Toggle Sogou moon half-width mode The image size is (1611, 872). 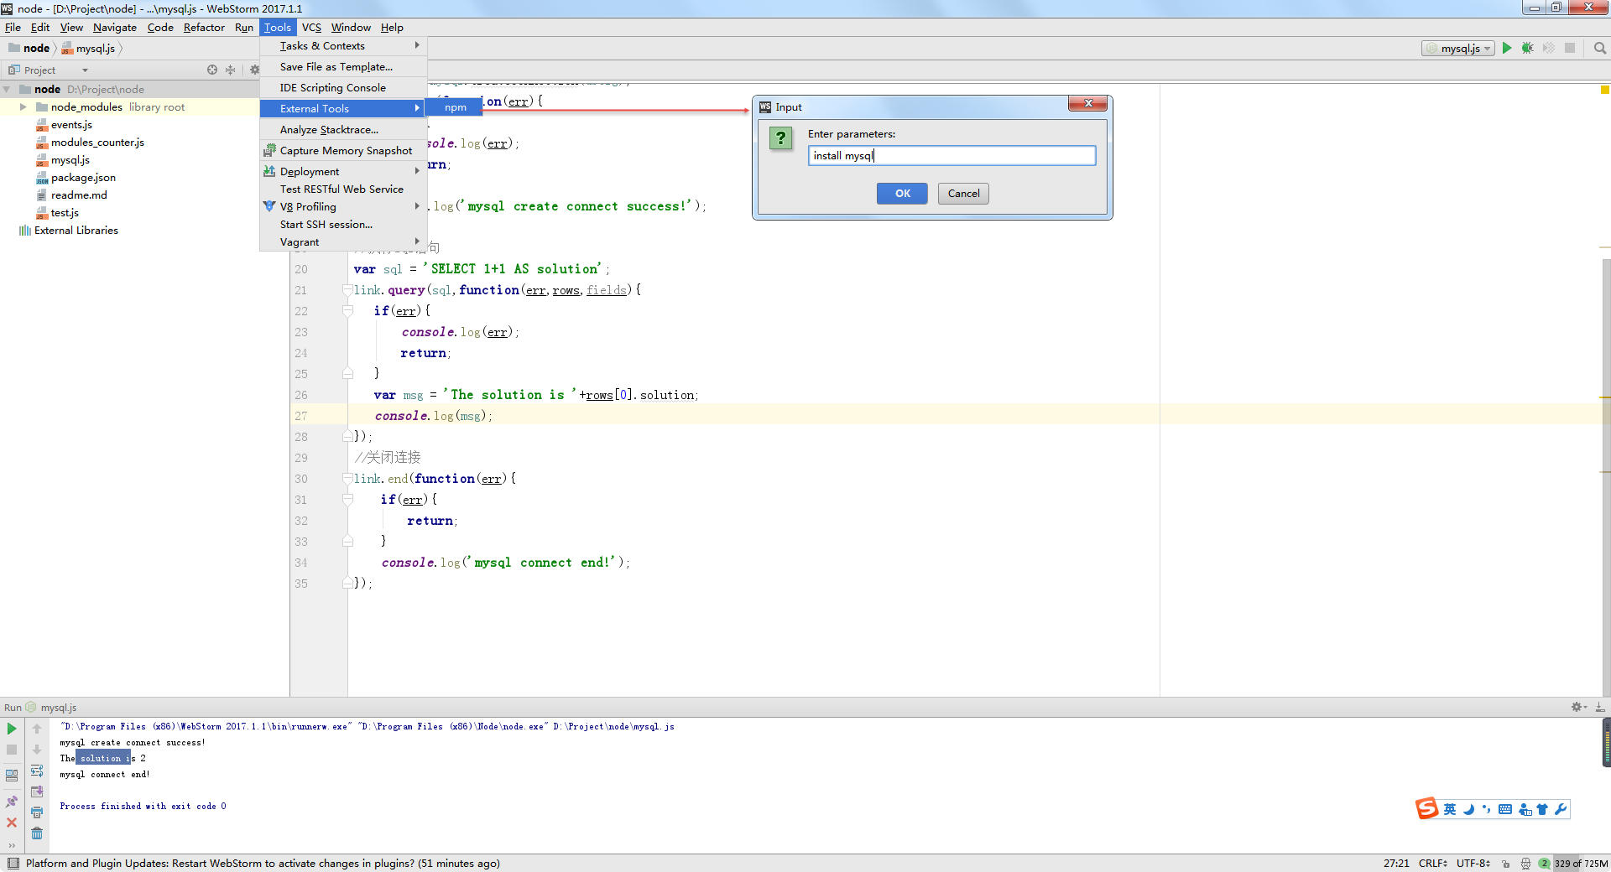(1468, 809)
